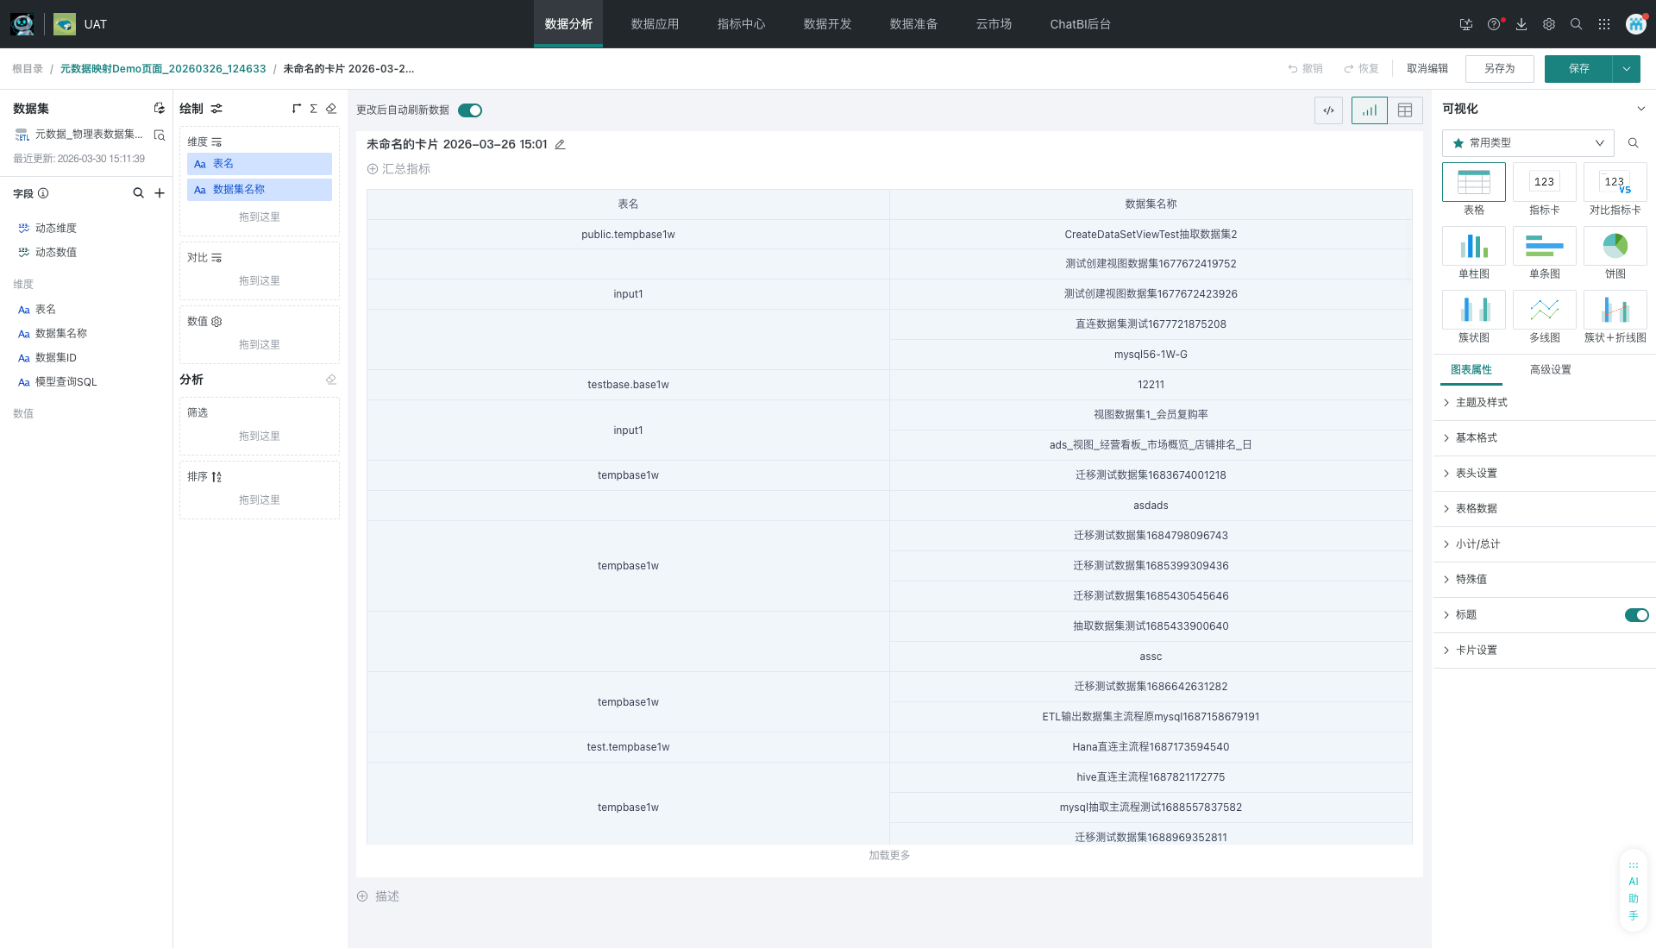This screenshot has height=949, width=1656.
Task: Select the pie chart (饼图) visualization
Action: pos(1615,247)
